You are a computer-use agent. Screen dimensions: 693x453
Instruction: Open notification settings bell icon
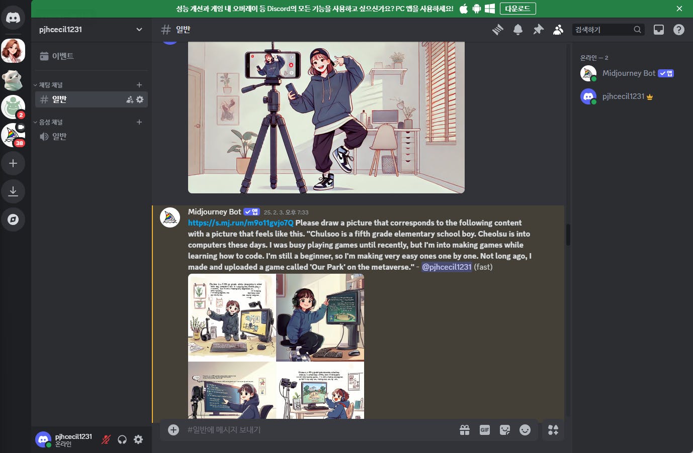click(518, 30)
